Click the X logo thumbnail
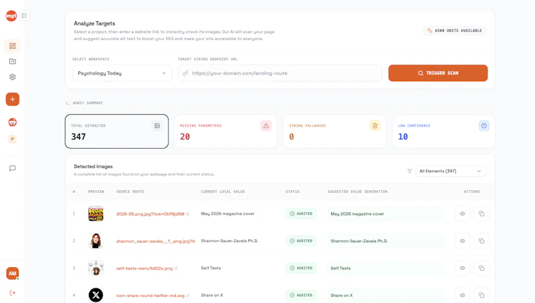Image resolution: width=535 pixels, height=303 pixels. [x=96, y=295]
